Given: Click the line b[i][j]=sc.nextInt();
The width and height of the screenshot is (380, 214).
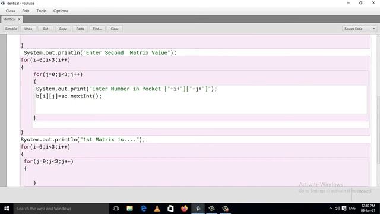Looking at the screenshot, I should click(x=69, y=96).
